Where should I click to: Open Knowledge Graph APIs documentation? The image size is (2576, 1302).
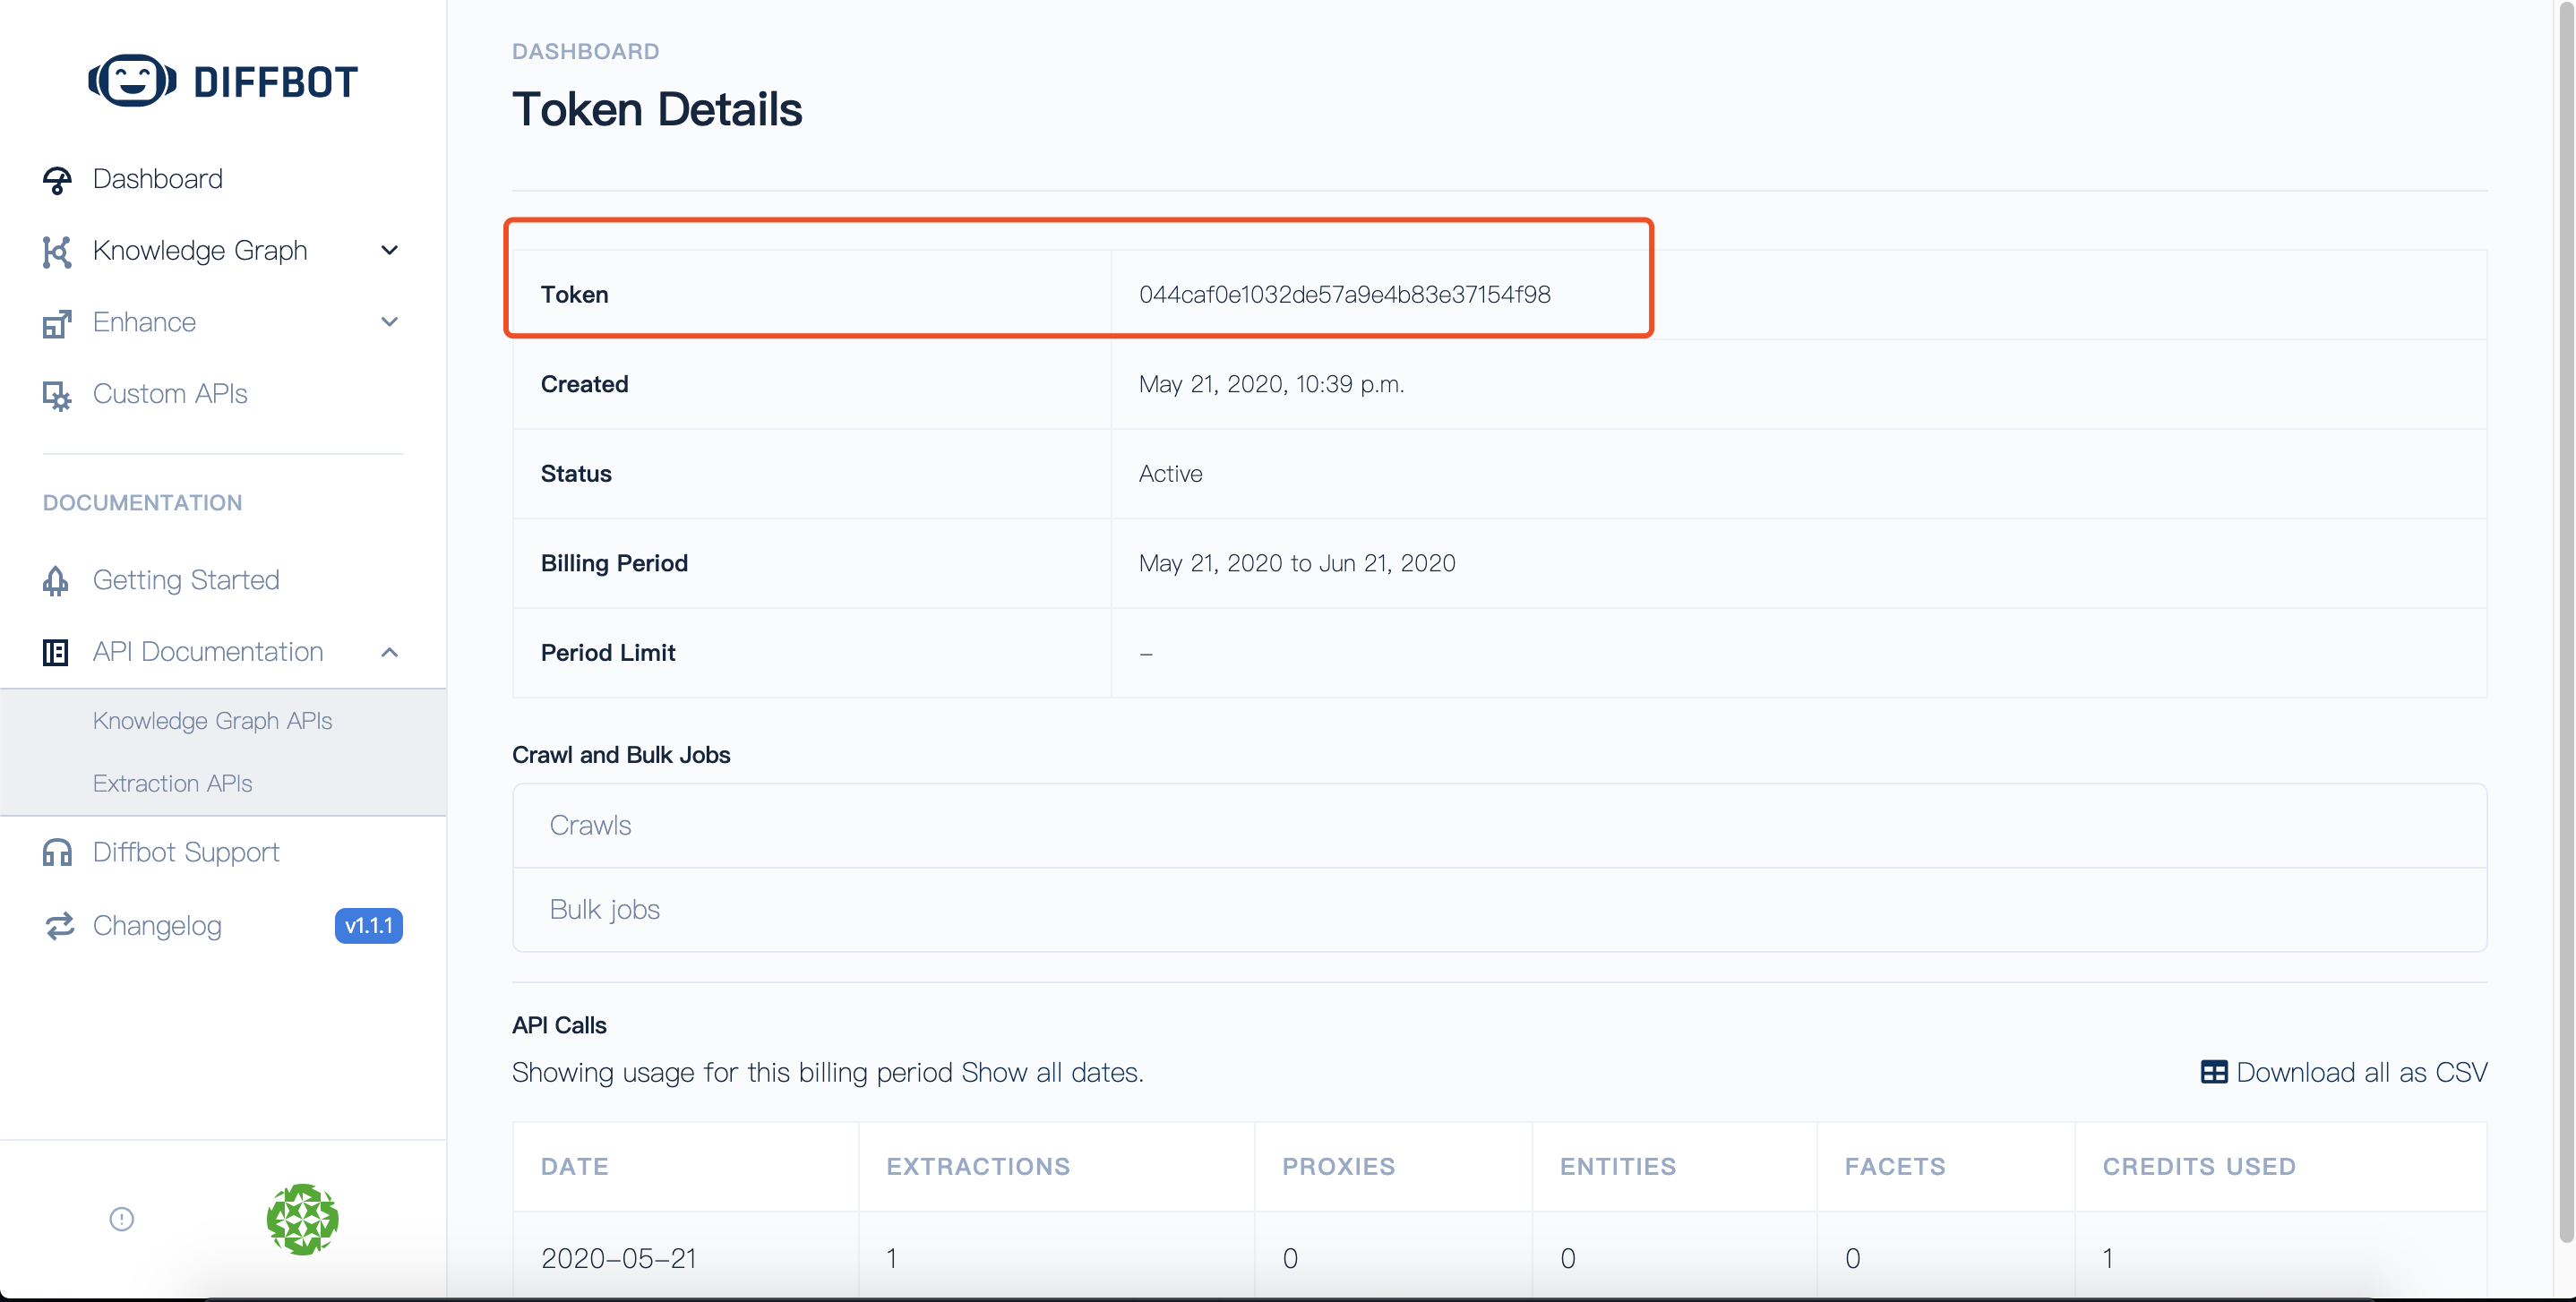point(212,719)
